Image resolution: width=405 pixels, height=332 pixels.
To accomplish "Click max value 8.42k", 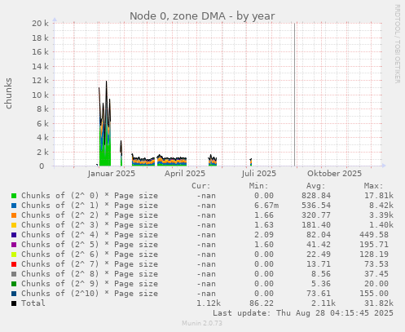I will pos(381,206).
